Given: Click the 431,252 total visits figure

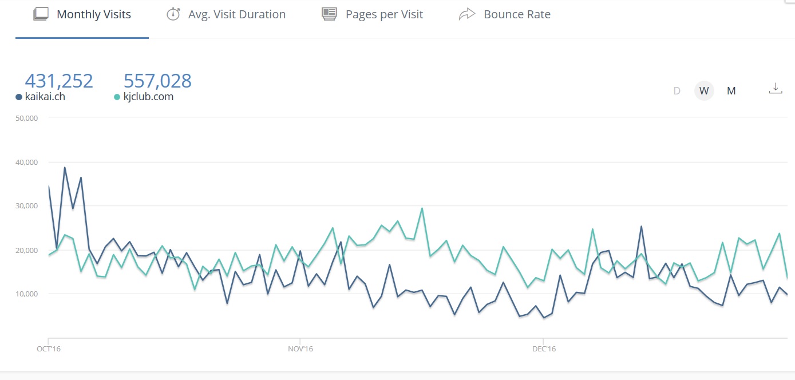Looking at the screenshot, I should coord(59,81).
